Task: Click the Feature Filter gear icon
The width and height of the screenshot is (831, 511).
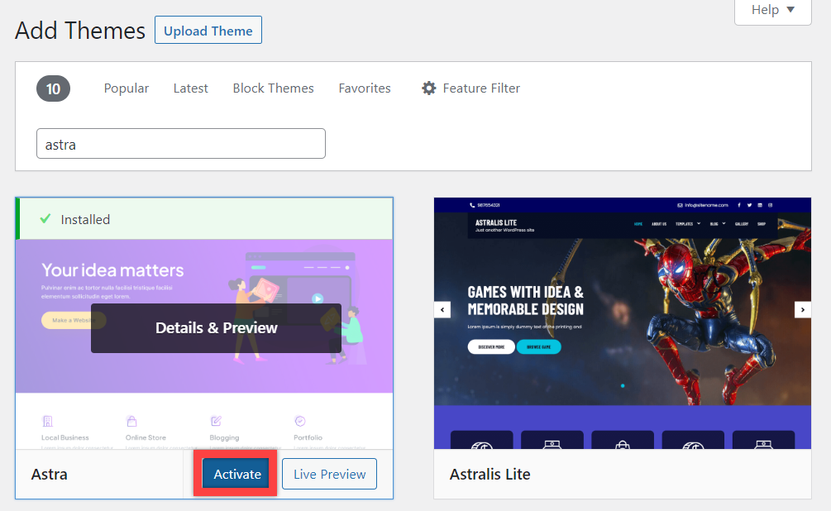Action: [429, 88]
